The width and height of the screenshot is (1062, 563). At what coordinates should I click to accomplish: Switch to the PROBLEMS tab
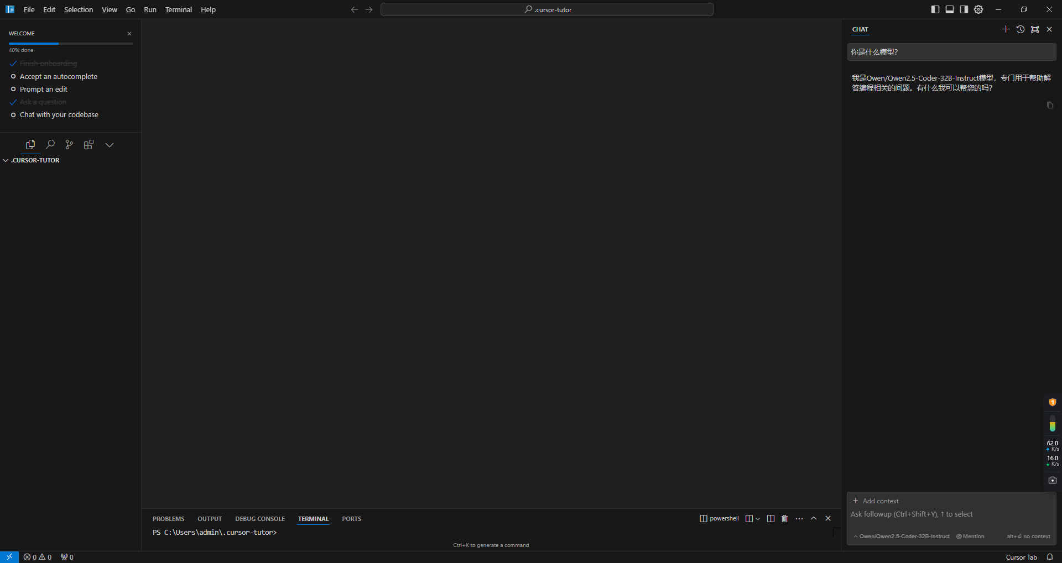click(169, 519)
